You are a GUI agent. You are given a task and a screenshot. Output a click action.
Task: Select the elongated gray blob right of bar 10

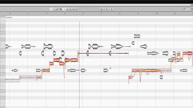153,53
